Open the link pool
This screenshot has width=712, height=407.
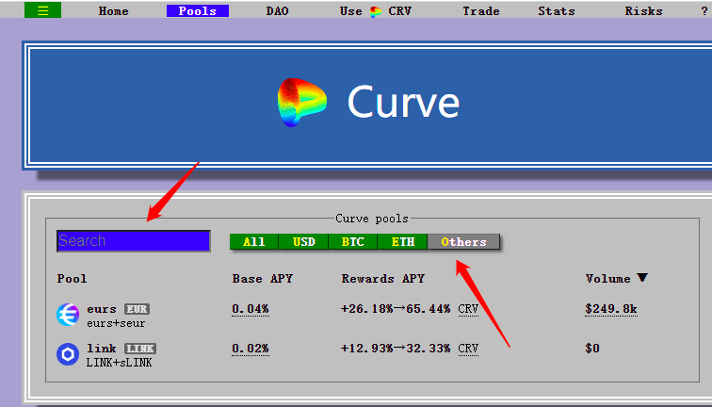(102, 349)
